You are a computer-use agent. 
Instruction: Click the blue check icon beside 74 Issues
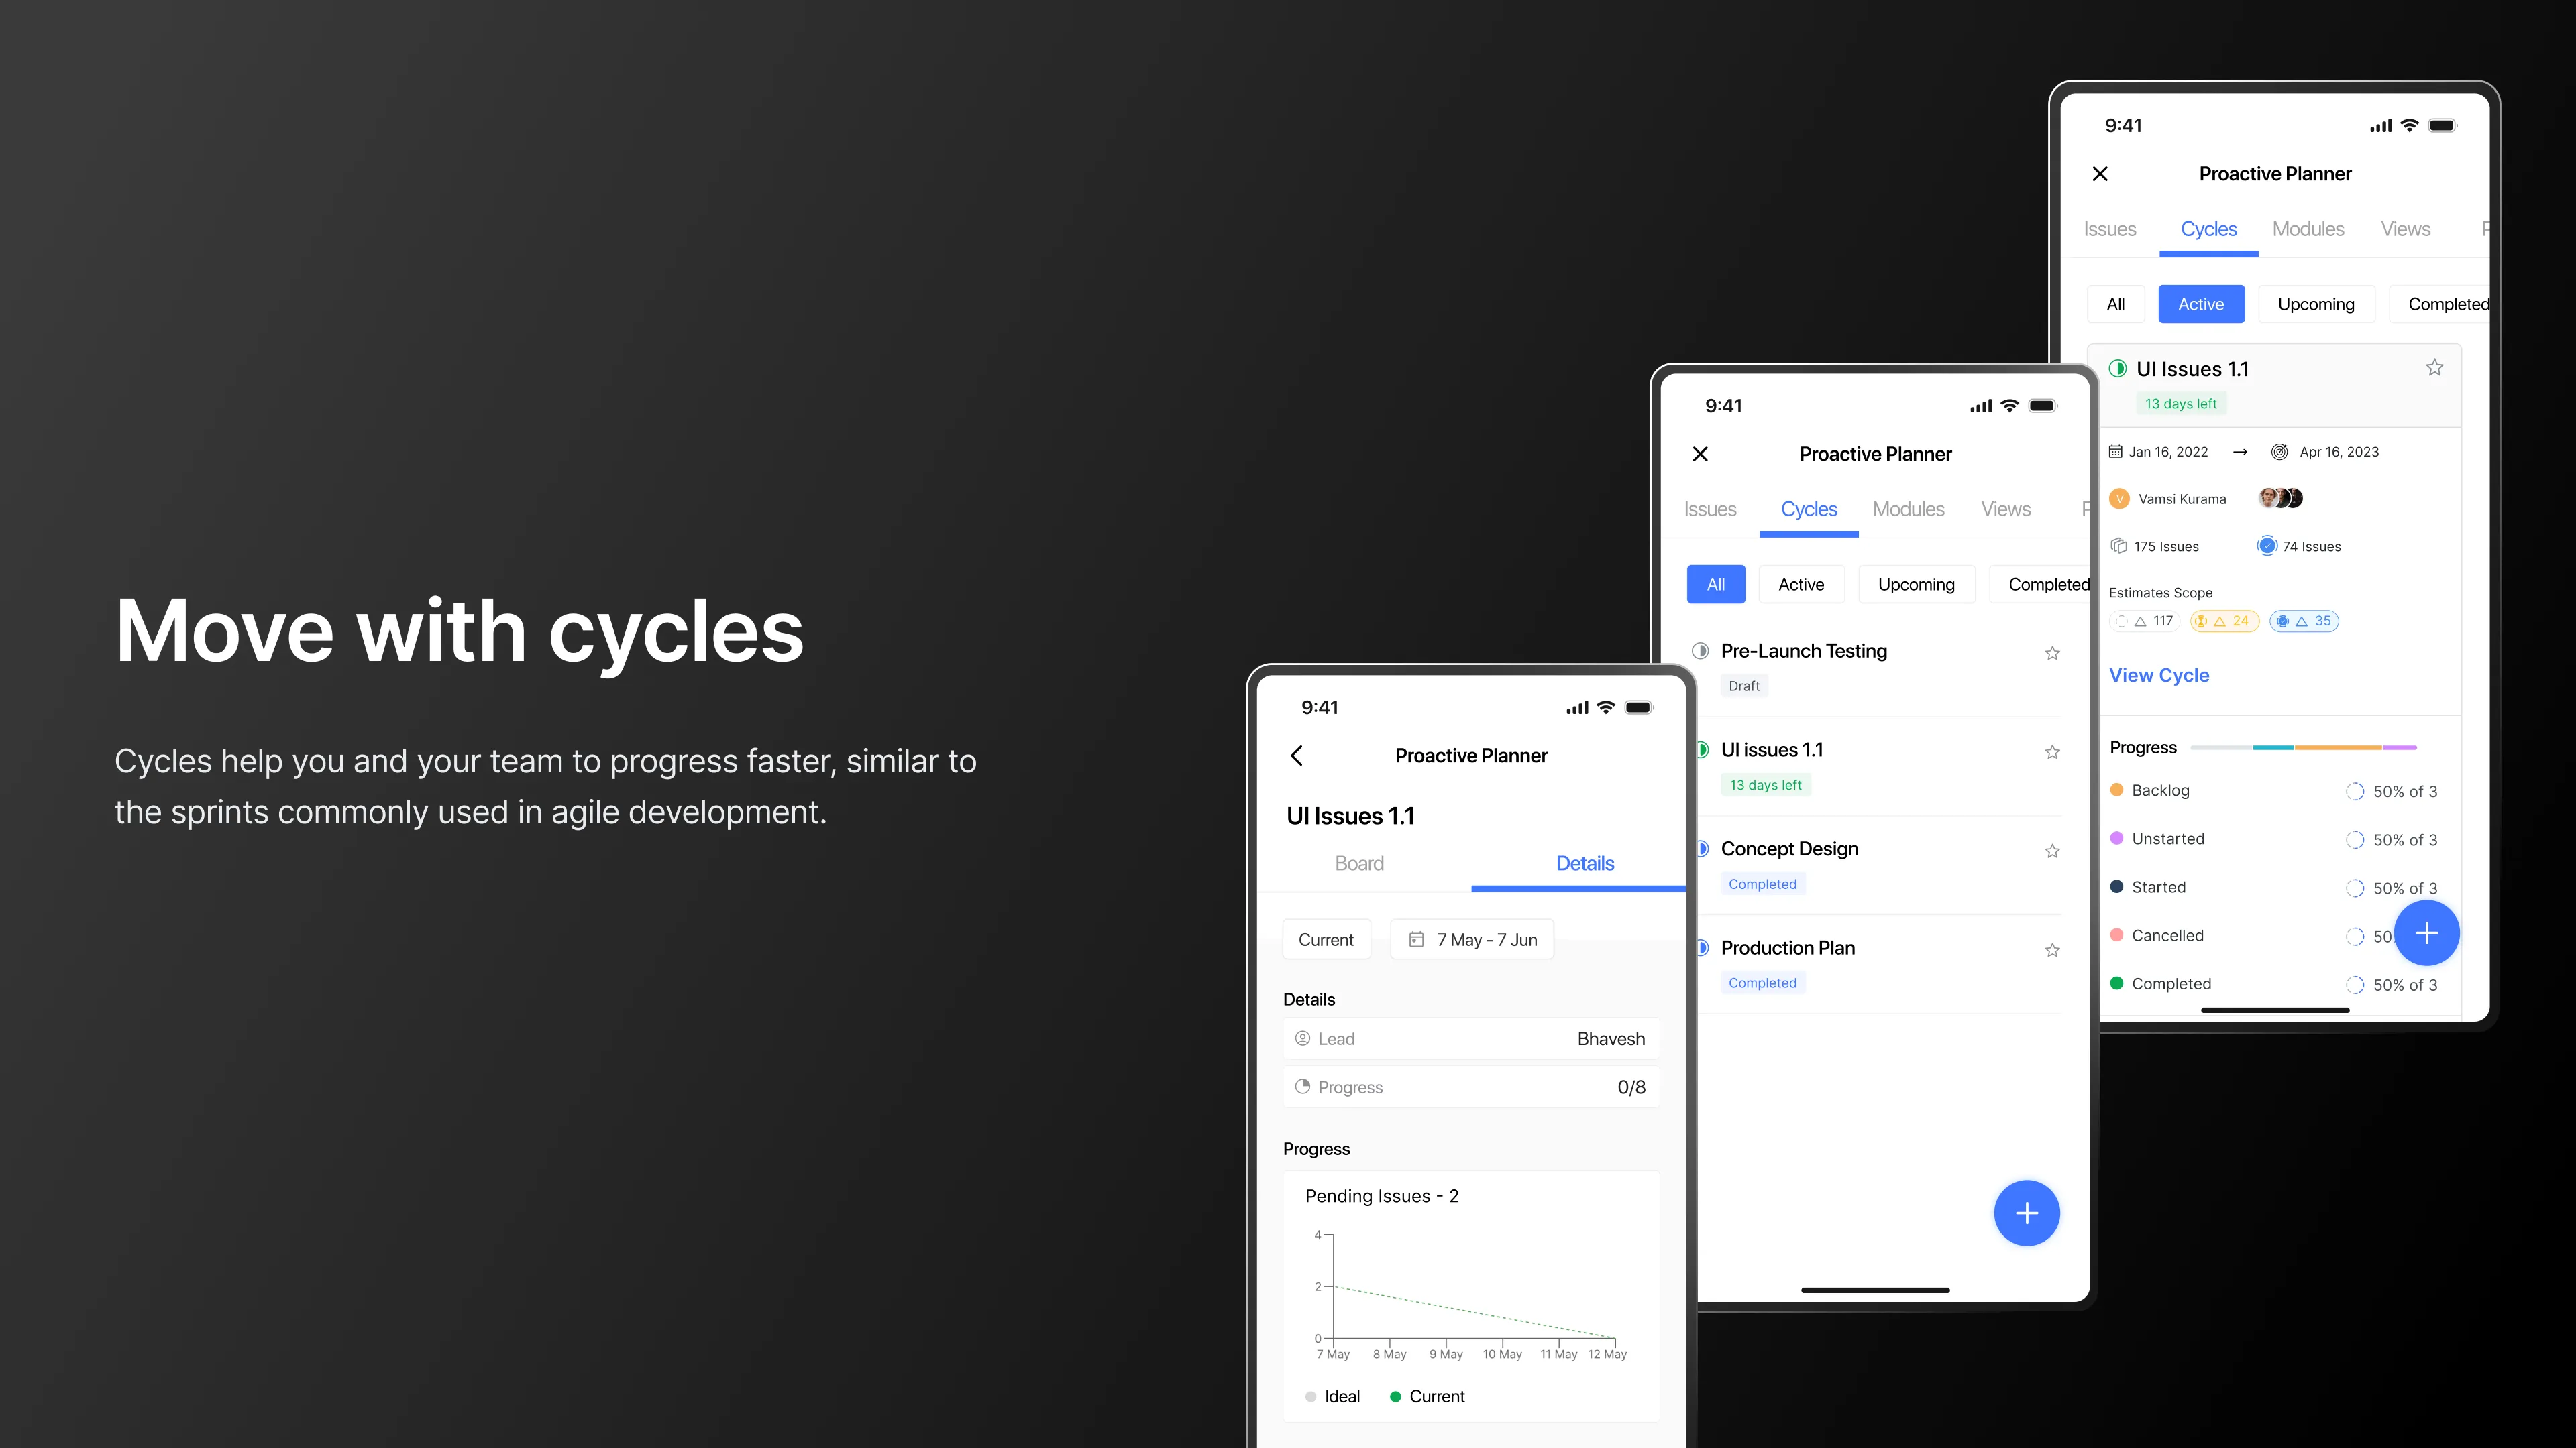pos(2267,546)
